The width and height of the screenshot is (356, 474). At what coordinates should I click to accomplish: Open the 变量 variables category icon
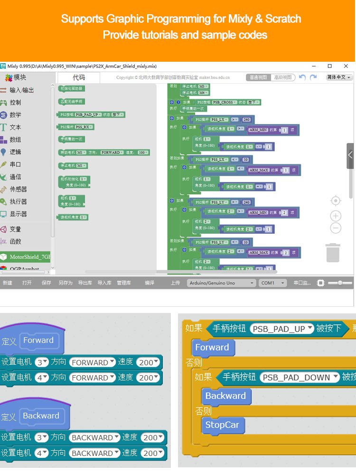click(3, 229)
